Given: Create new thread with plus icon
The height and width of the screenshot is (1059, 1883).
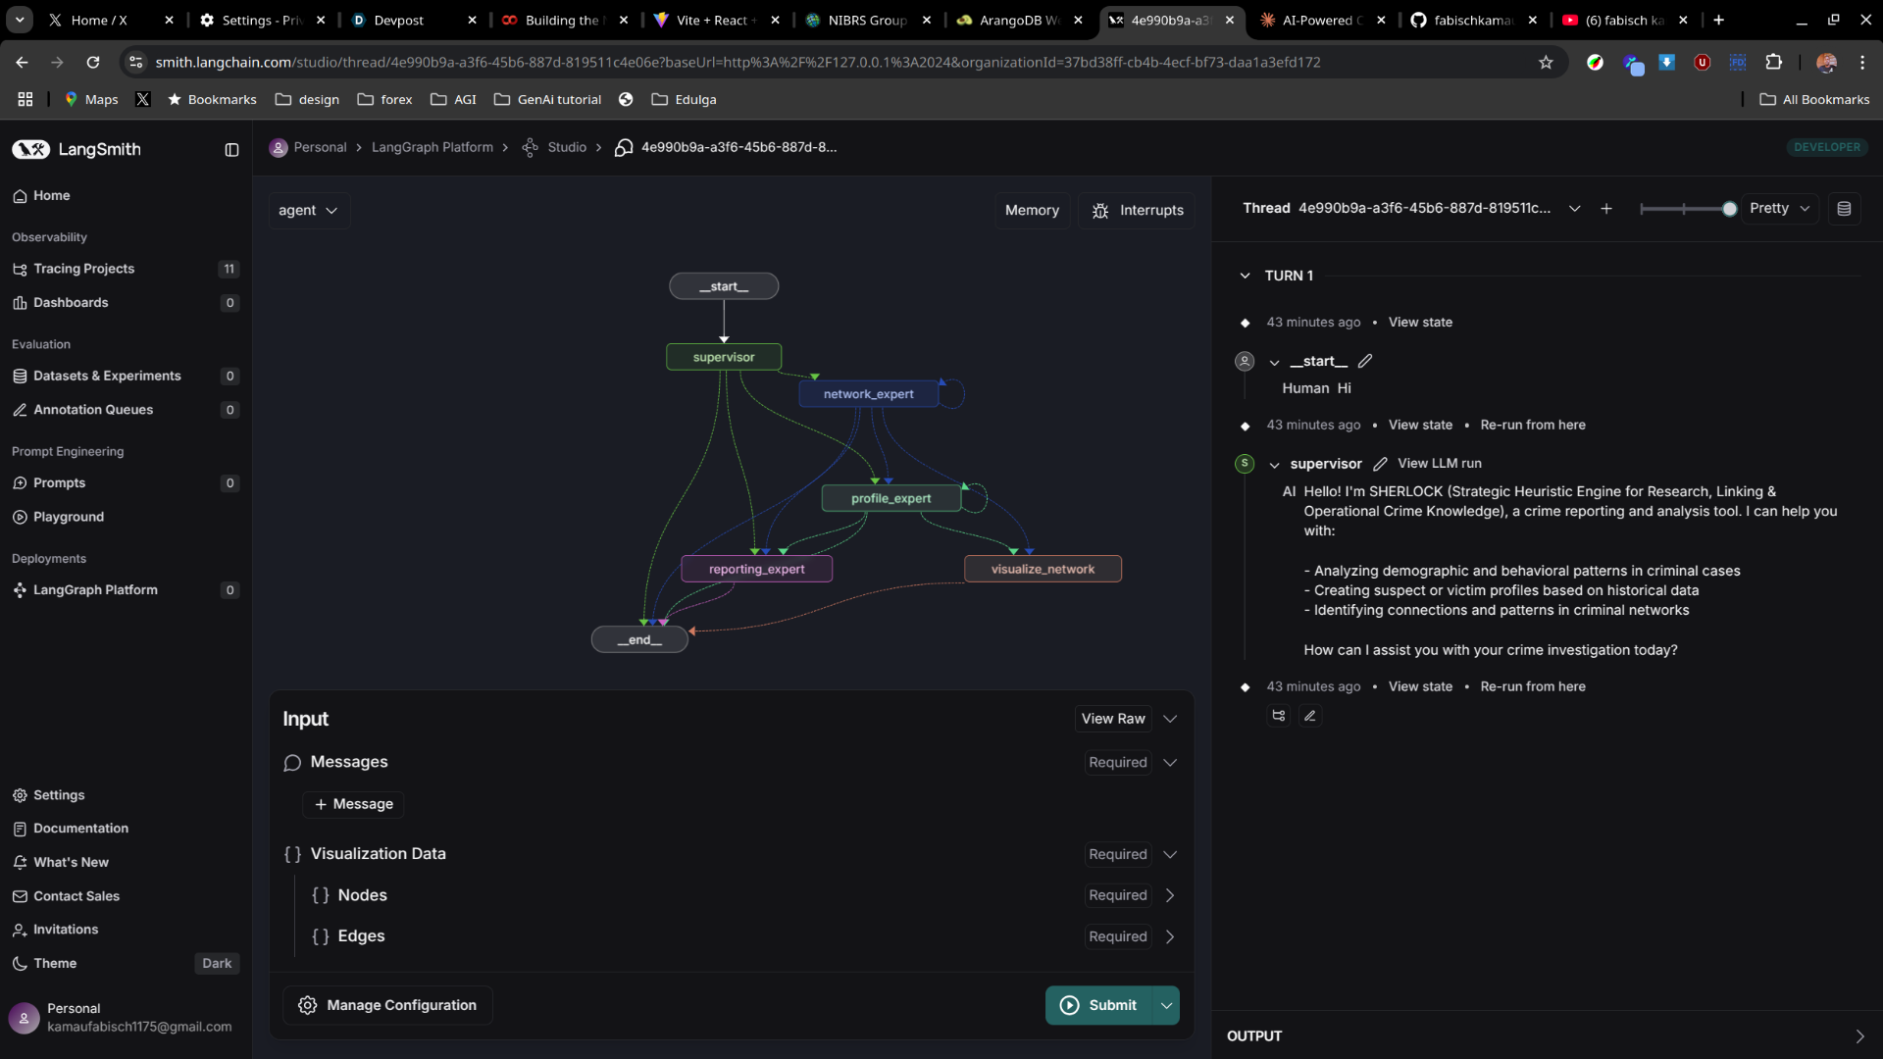Looking at the screenshot, I should point(1606,209).
